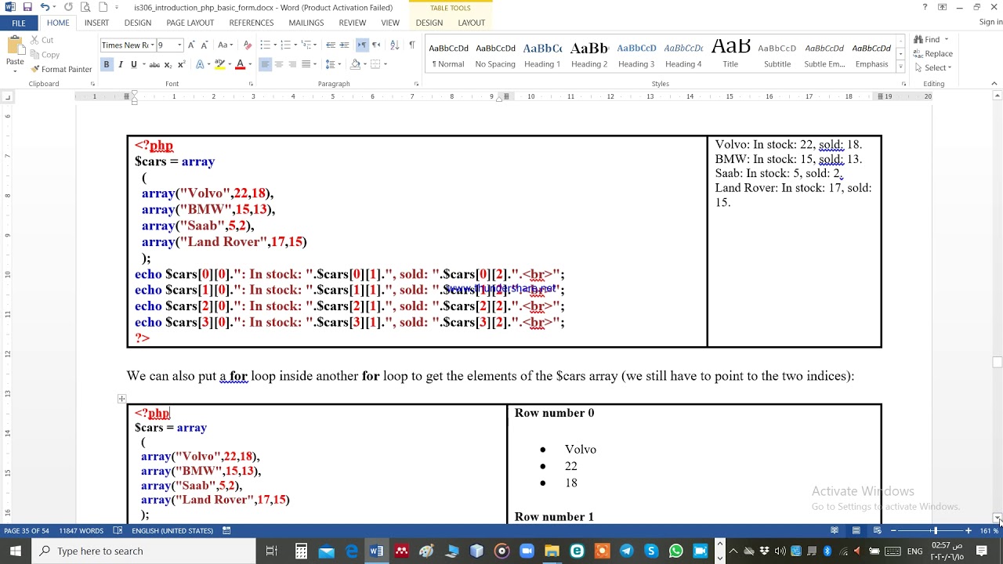Click the Find search icon
1003x564 pixels.
(x=918, y=39)
